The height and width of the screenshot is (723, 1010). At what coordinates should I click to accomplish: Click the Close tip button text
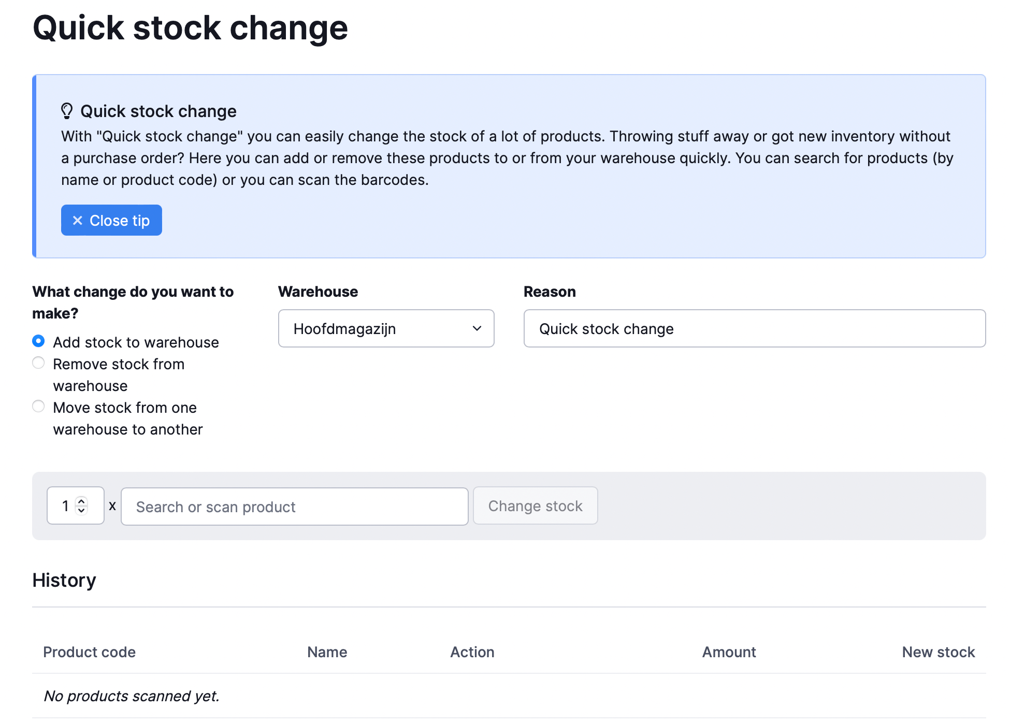[120, 221]
